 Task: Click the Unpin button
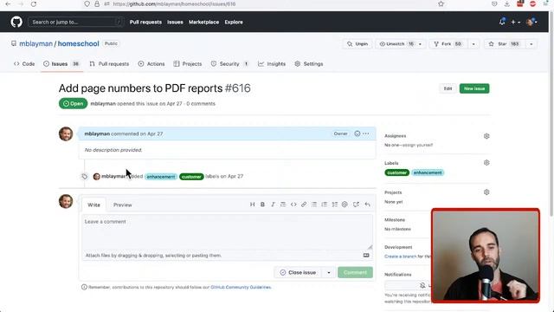358,44
